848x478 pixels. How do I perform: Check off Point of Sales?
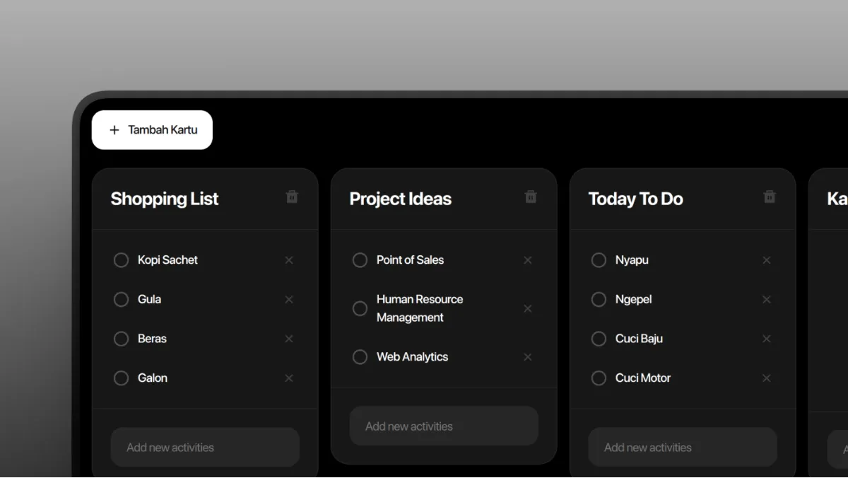[360, 260]
